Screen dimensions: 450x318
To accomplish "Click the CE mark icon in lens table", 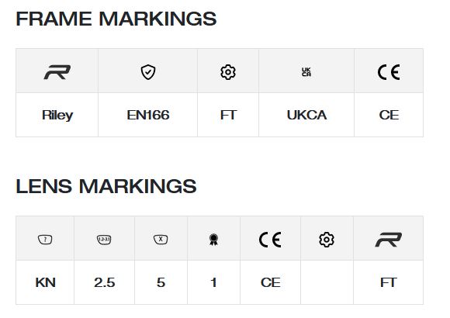I will 270,240.
